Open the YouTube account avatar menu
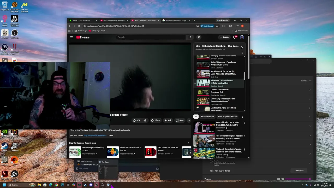Image resolution: width=334 pixels, height=188 pixels. (x=242, y=37)
